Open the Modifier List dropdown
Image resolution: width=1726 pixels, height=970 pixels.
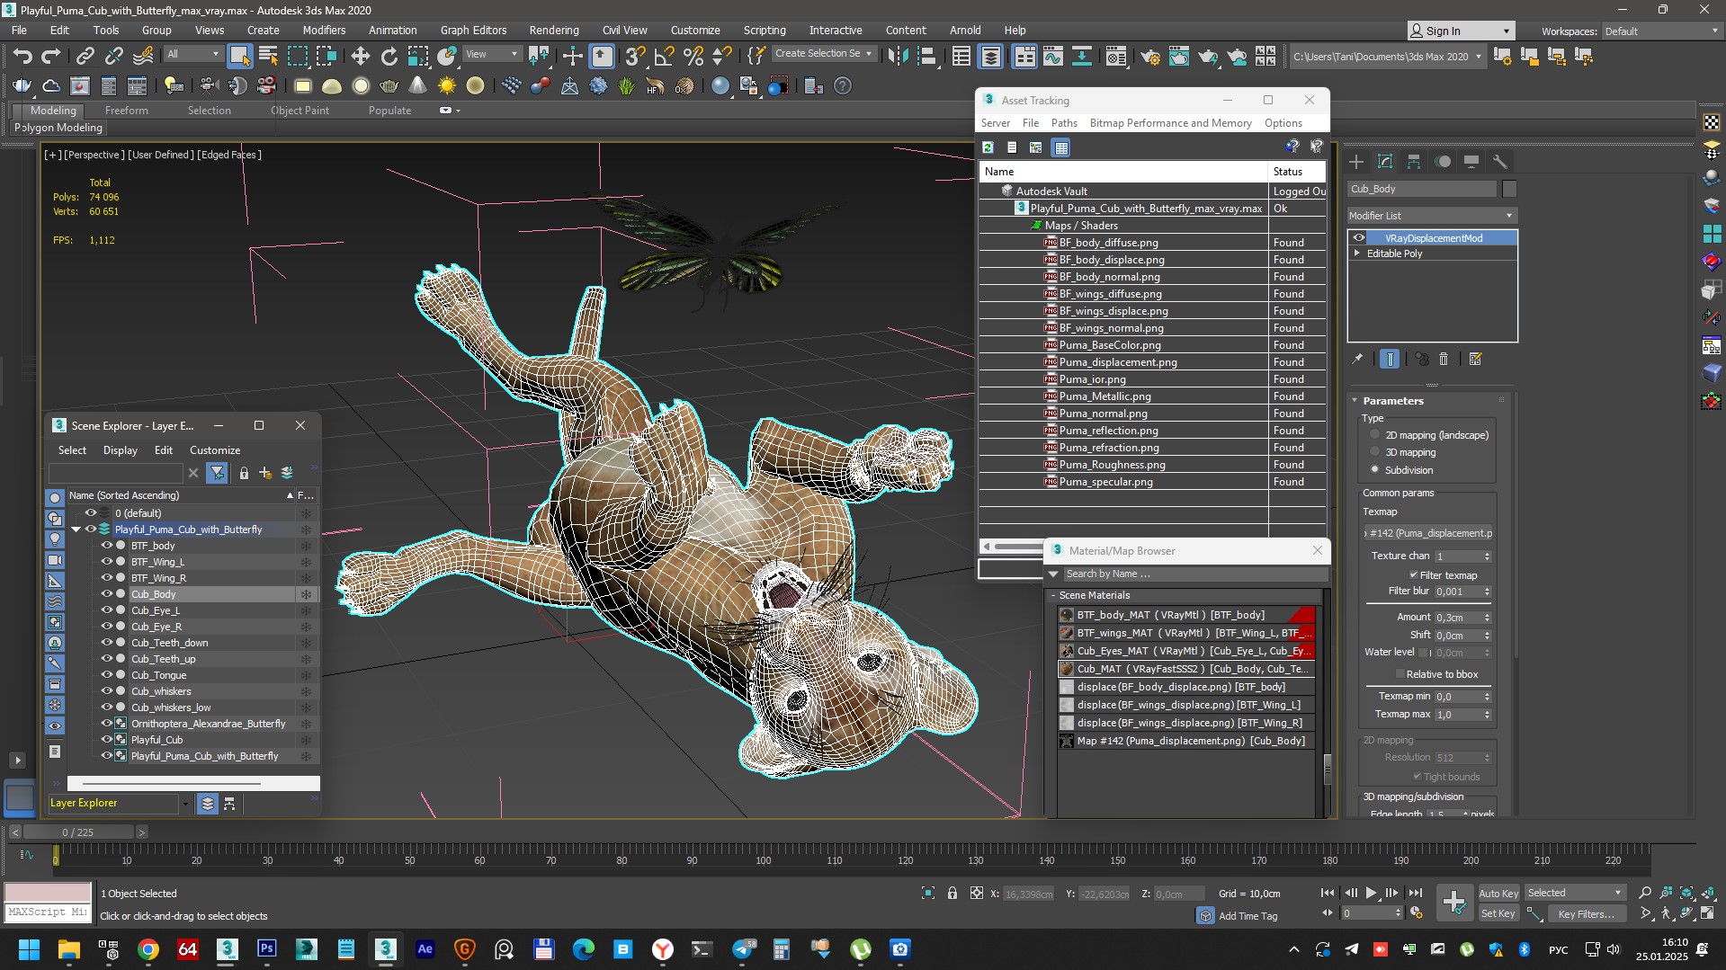click(x=1432, y=216)
